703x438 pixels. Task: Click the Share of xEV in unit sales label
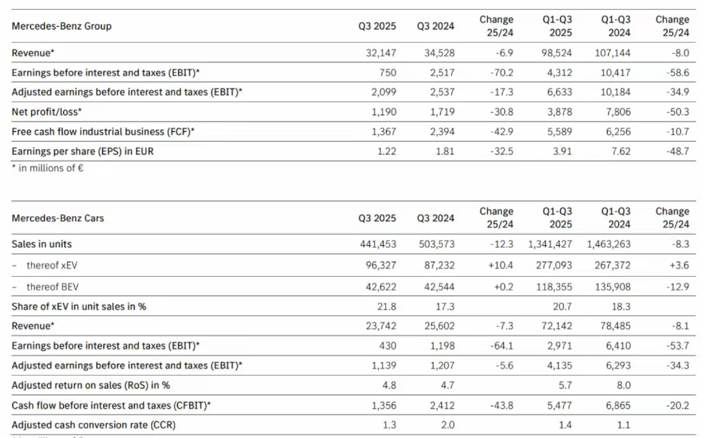coord(79,307)
